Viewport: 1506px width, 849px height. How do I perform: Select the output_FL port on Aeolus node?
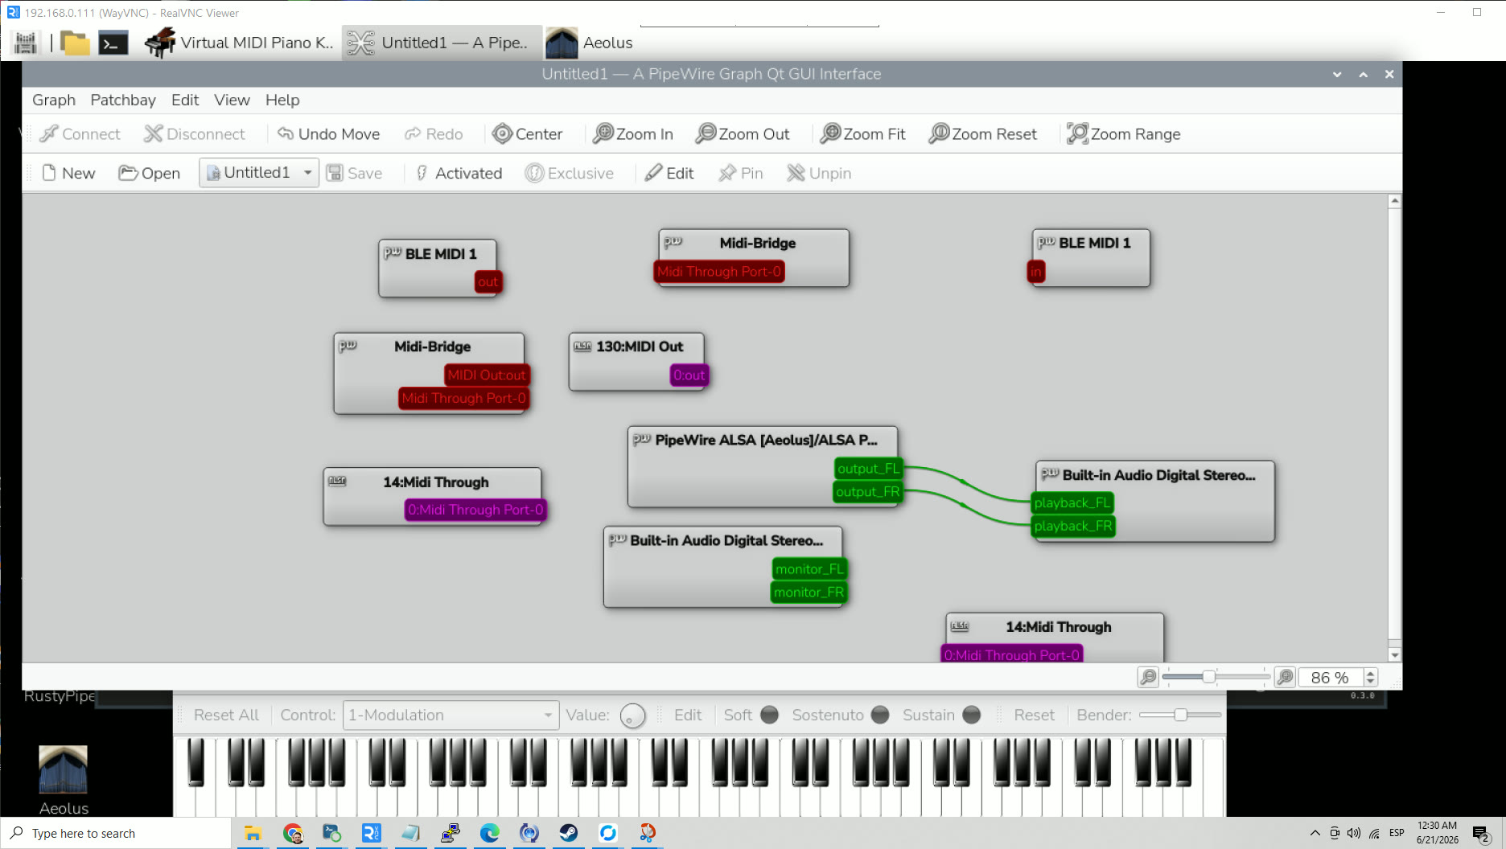[868, 469]
